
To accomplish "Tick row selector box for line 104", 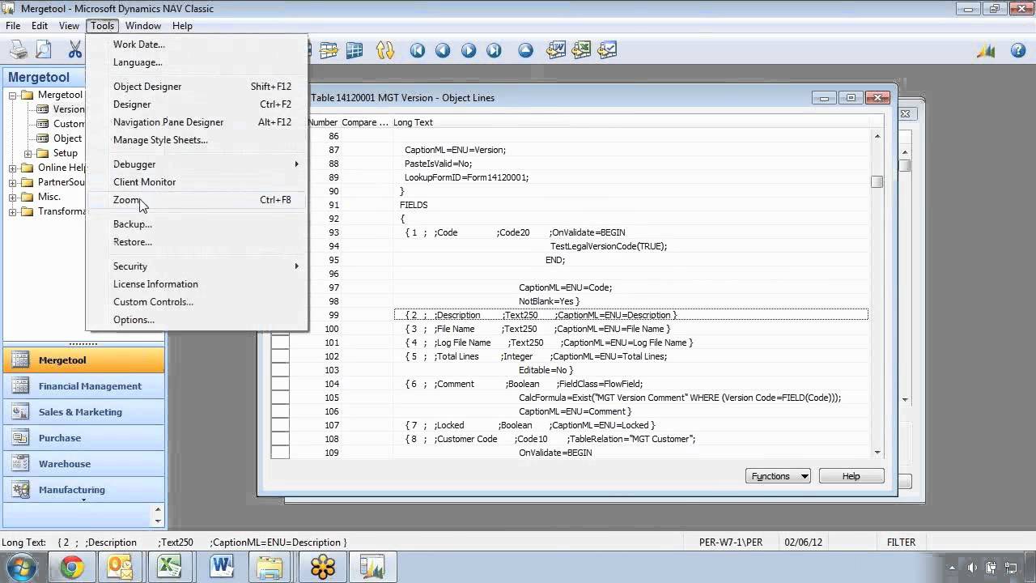I will click(x=280, y=384).
